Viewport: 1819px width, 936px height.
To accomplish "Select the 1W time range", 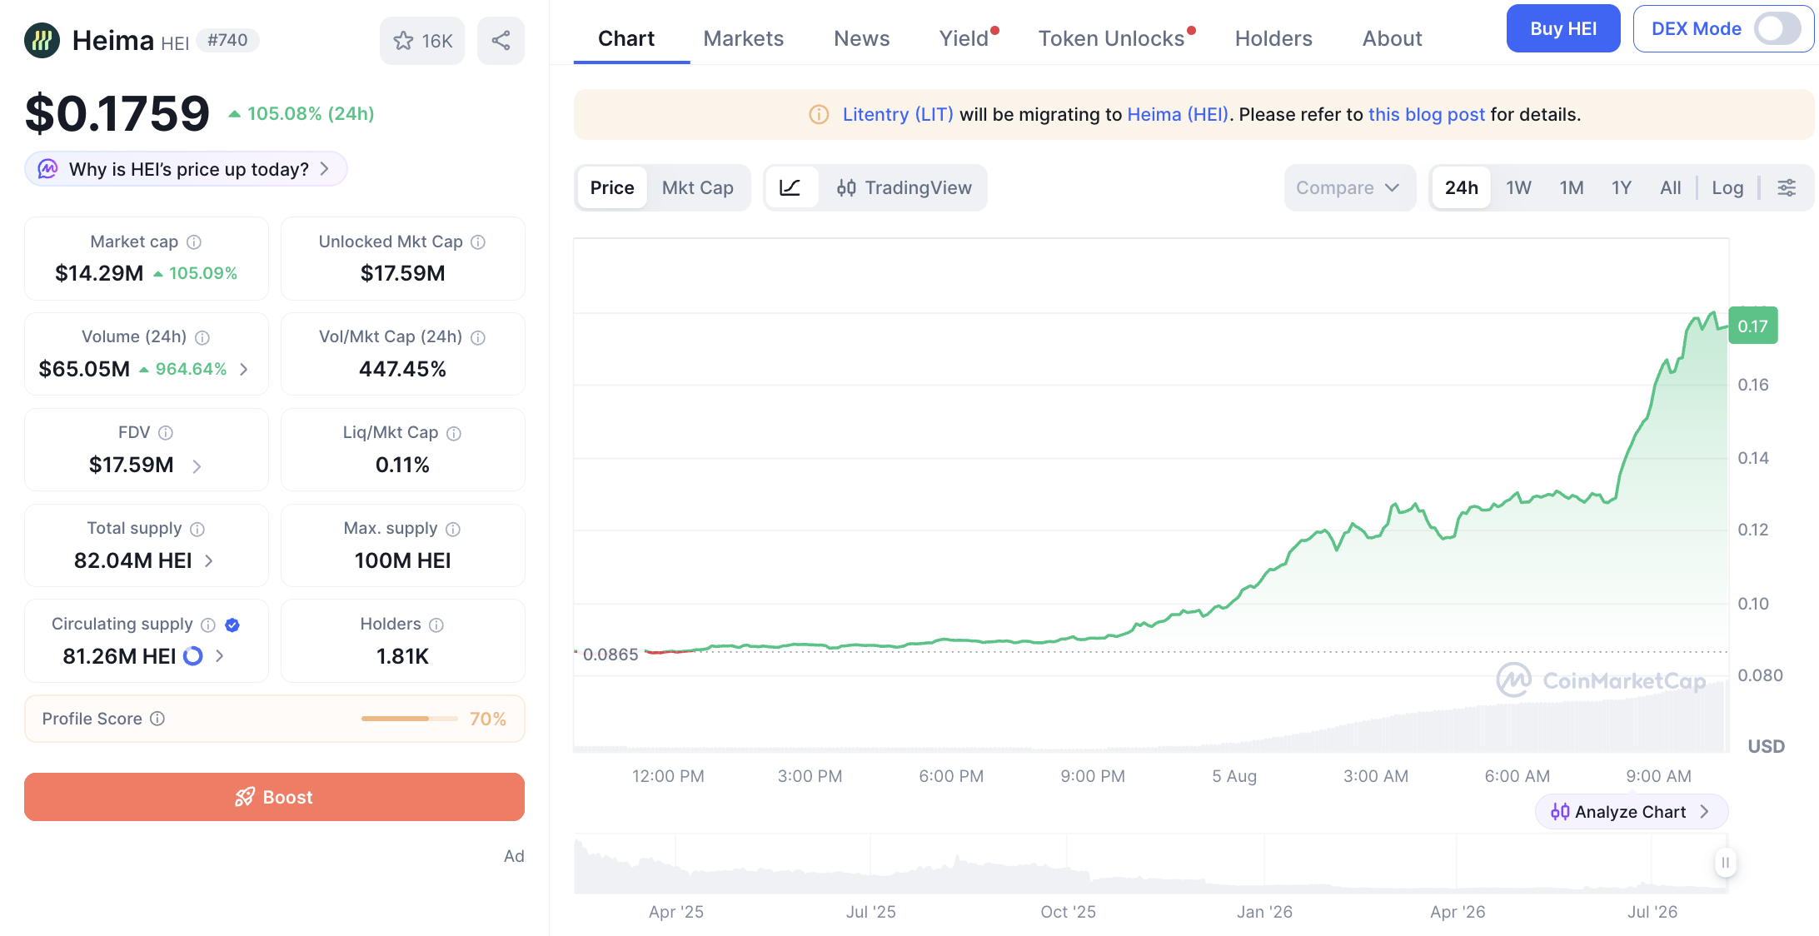I will point(1518,187).
